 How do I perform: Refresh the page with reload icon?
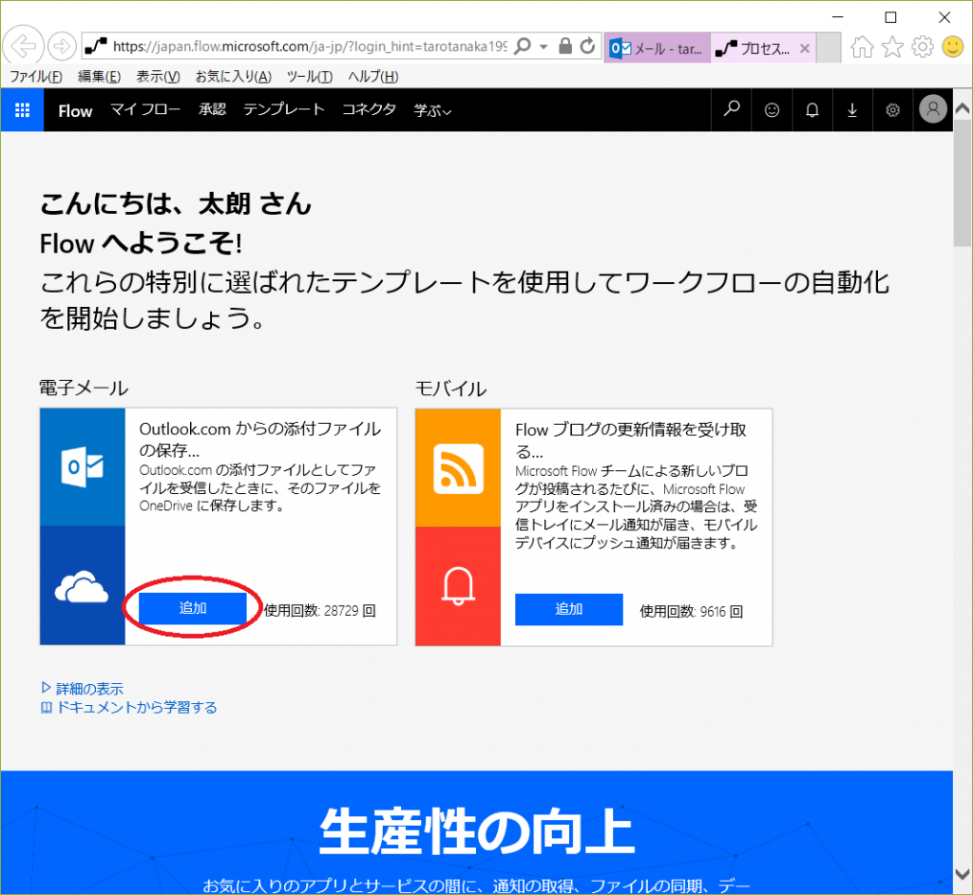[x=587, y=46]
